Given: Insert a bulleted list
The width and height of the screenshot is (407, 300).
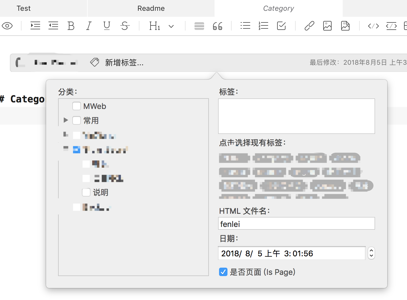Looking at the screenshot, I should 245,26.
